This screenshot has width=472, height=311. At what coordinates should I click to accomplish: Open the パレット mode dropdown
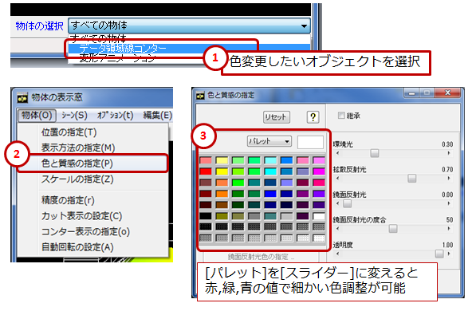coord(269,141)
